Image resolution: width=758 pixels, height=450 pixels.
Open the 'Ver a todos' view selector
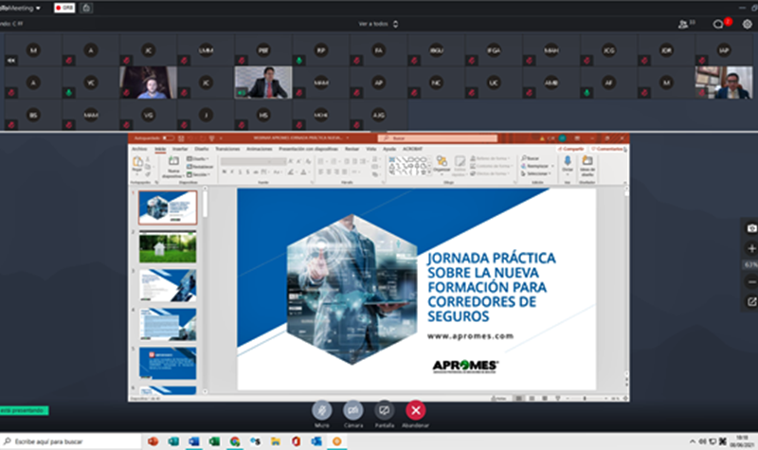(x=378, y=24)
